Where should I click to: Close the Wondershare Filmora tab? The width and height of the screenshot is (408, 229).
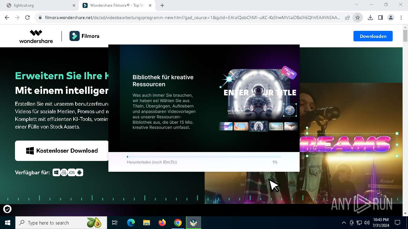click(150, 5)
